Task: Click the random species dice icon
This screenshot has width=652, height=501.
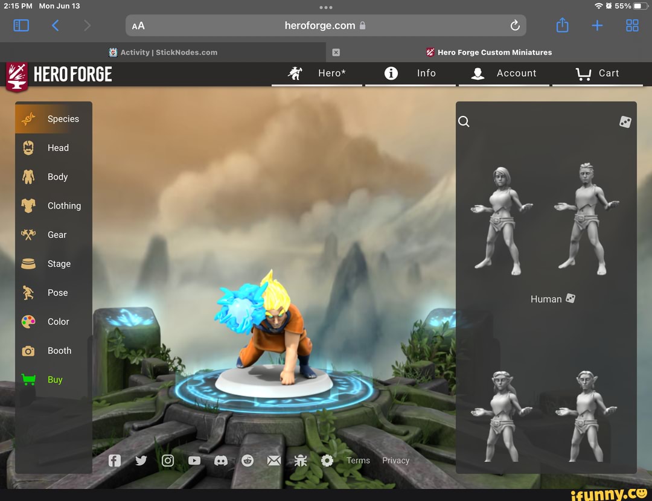Action: [625, 121]
